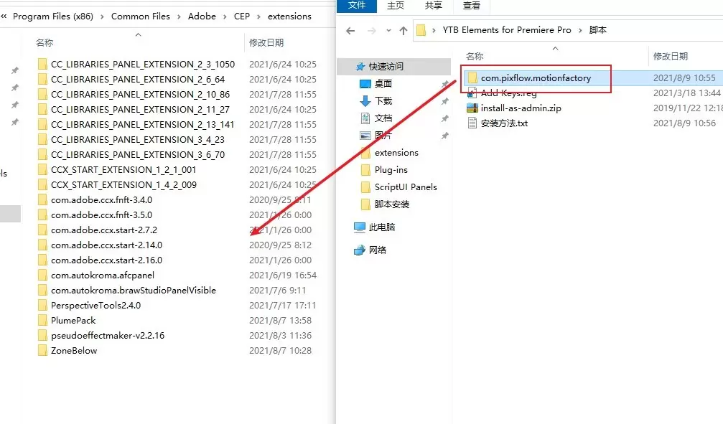Open Plug-ins folder in quick access
This screenshot has height=424, width=723.
[x=391, y=170]
